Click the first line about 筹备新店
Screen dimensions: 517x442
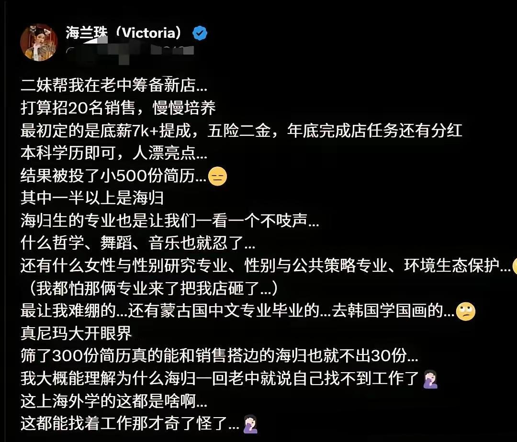pyautogui.click(x=114, y=85)
